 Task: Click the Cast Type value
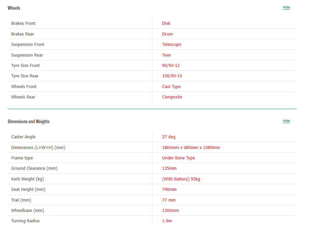[x=172, y=87]
